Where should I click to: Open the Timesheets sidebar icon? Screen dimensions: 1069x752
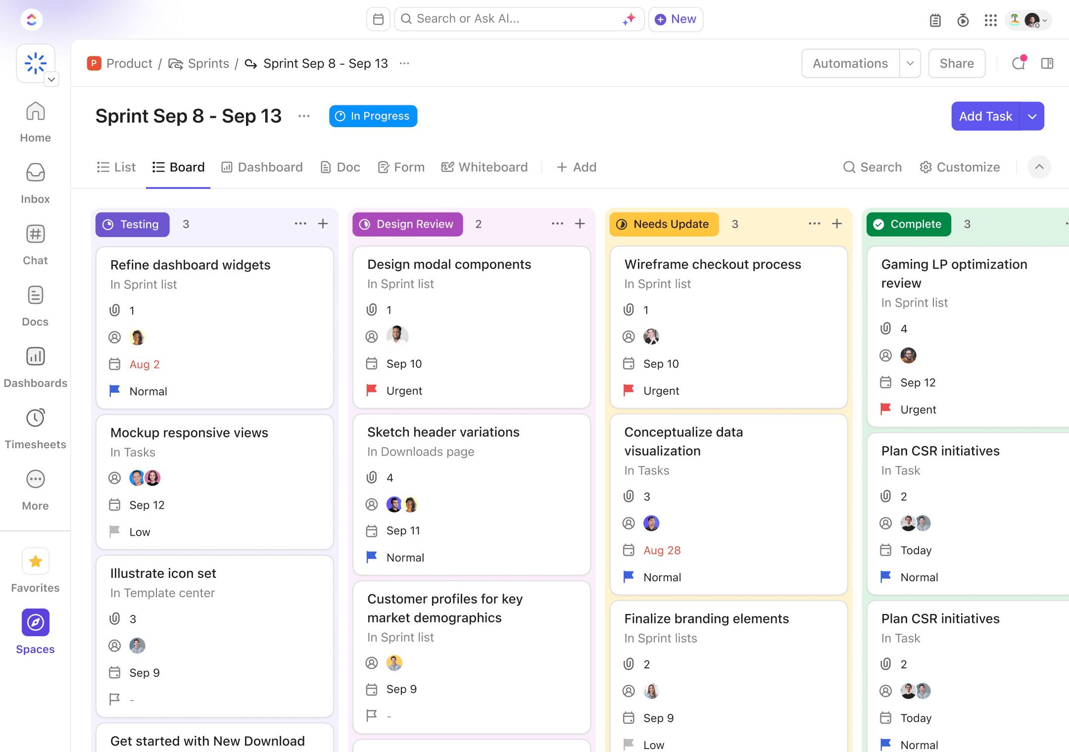(35, 419)
